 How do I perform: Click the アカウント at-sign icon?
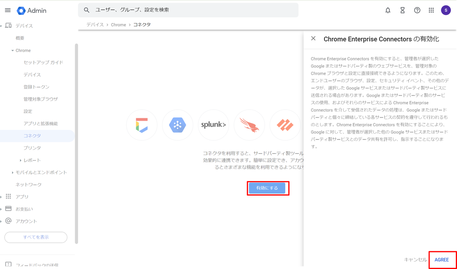click(8, 221)
